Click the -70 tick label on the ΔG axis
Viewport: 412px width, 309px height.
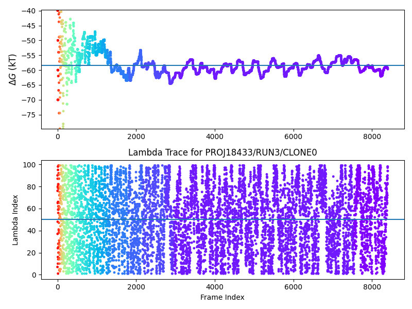pyautogui.click(x=28, y=100)
